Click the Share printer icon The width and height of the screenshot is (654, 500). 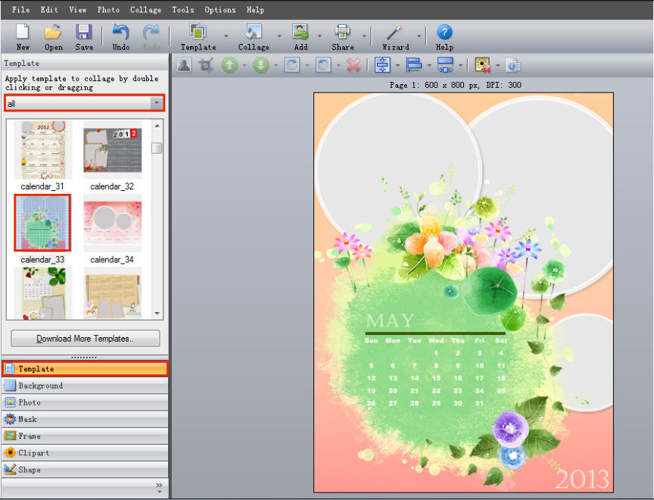click(342, 33)
